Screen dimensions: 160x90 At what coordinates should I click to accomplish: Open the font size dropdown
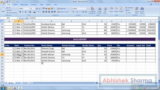(34, 8)
